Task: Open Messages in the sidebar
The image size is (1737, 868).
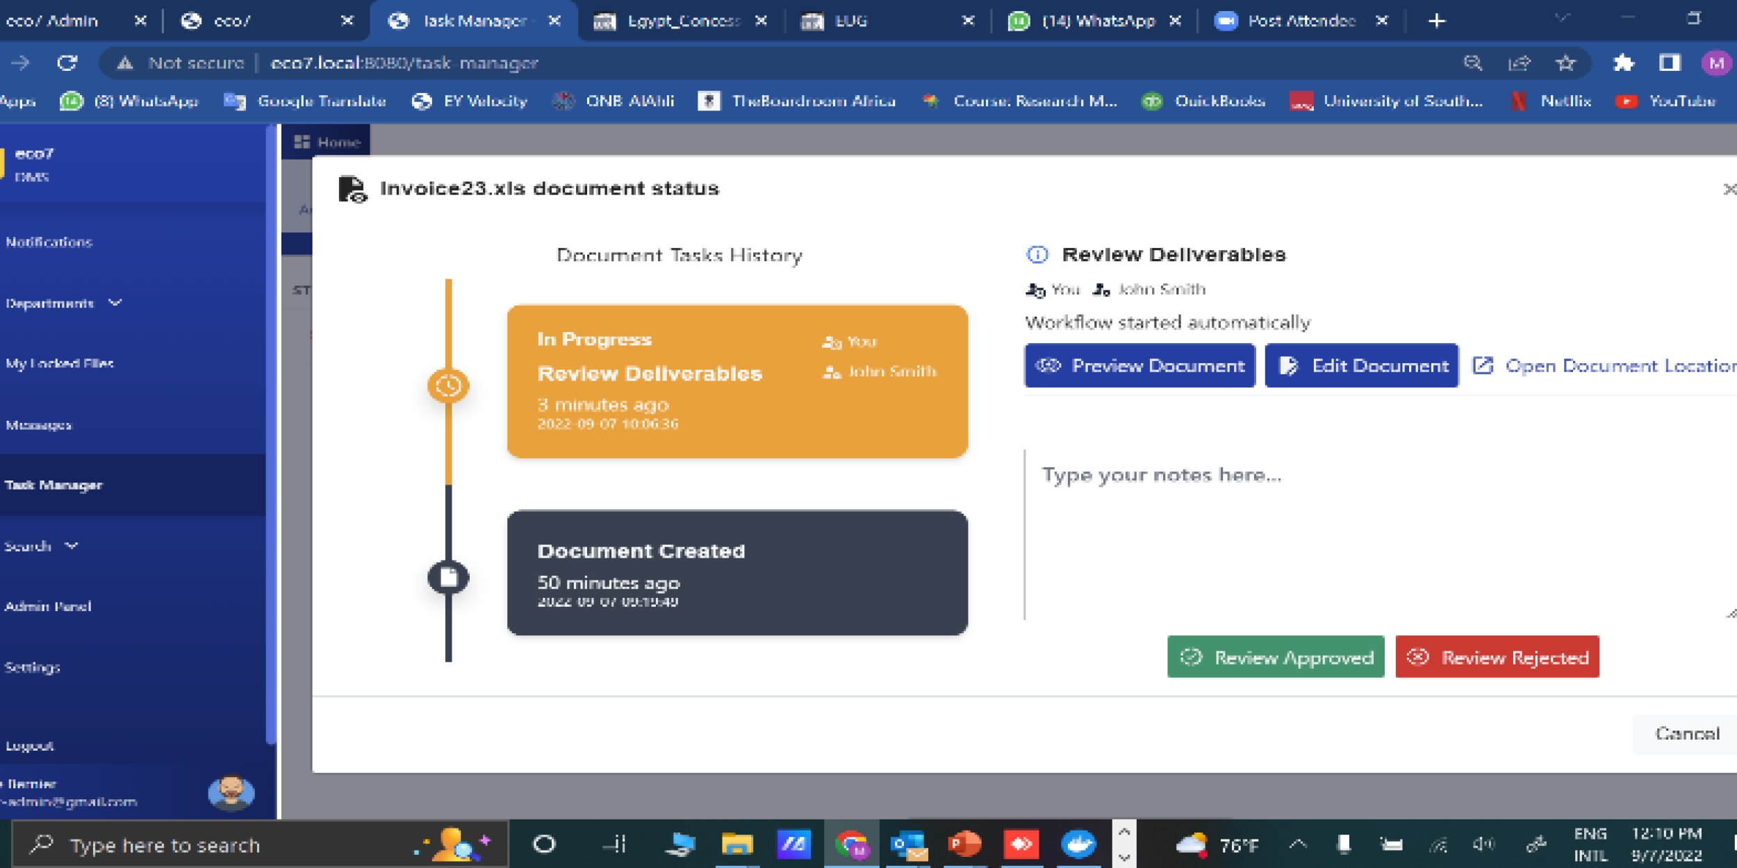Action: tap(39, 425)
